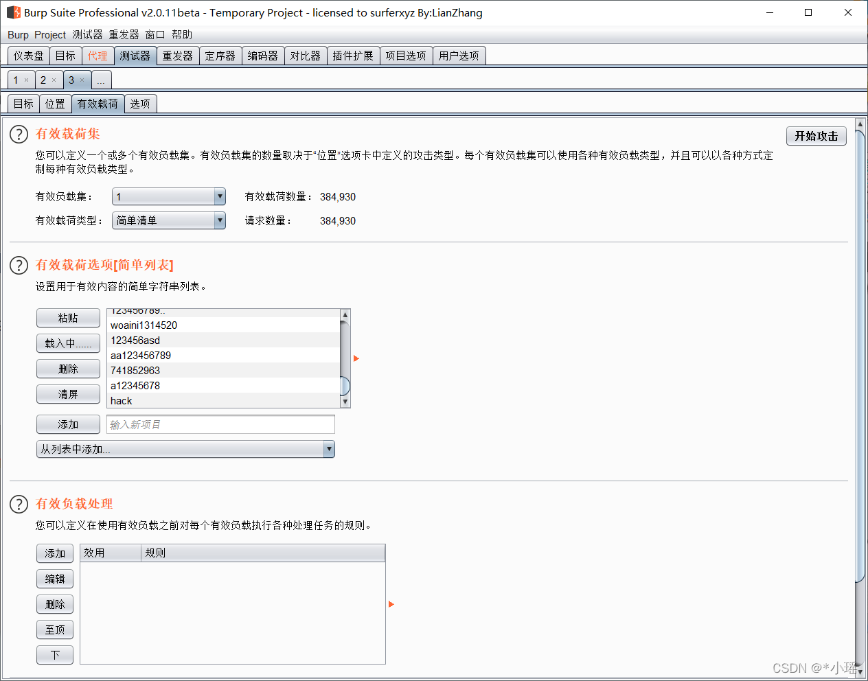Switch to the 用户选项 tab
868x681 pixels.
pos(459,56)
